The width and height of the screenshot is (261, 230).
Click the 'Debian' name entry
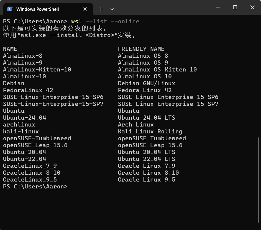[x=14, y=83]
